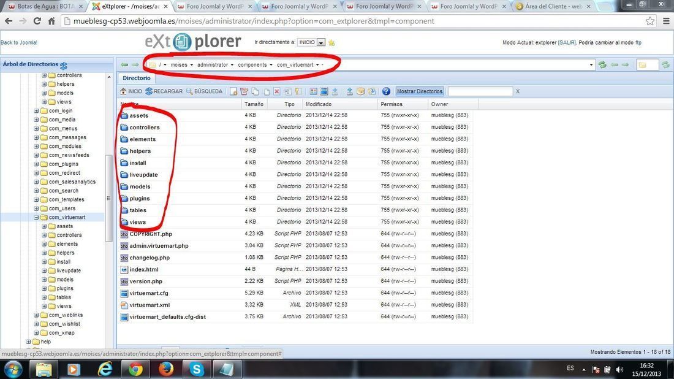Click the Windows Start button
Image resolution: width=674 pixels, height=379 pixels.
pyautogui.click(x=12, y=370)
